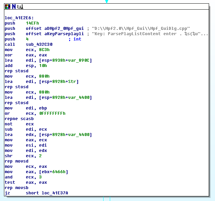Select the [ebx+6466h] memory operand
215x201 pixels.
[54, 172]
